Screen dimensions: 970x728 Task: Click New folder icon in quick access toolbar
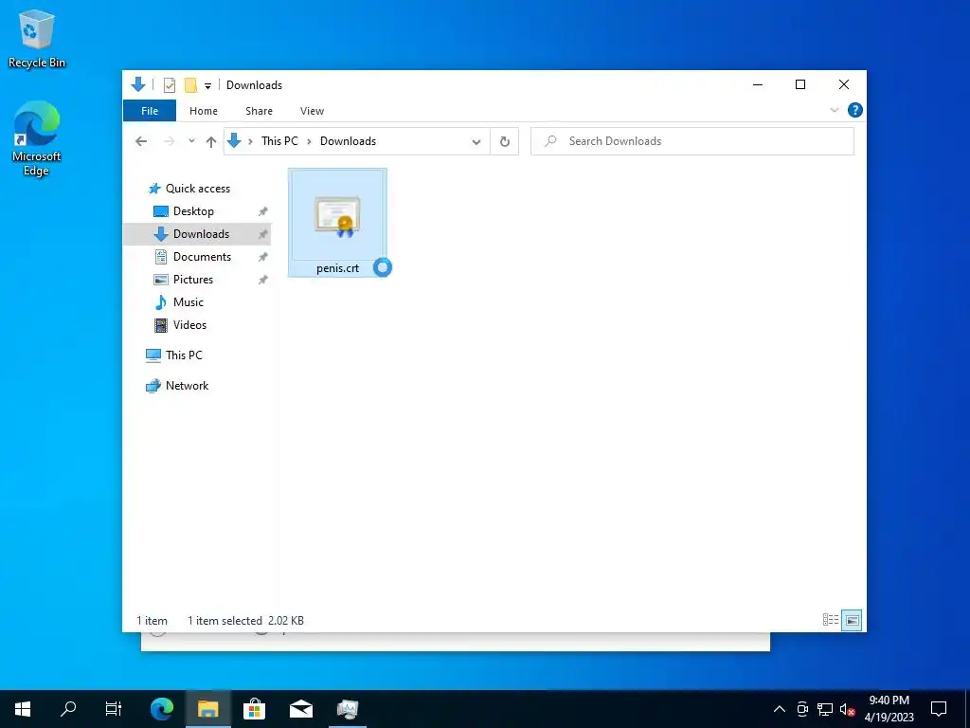(191, 84)
